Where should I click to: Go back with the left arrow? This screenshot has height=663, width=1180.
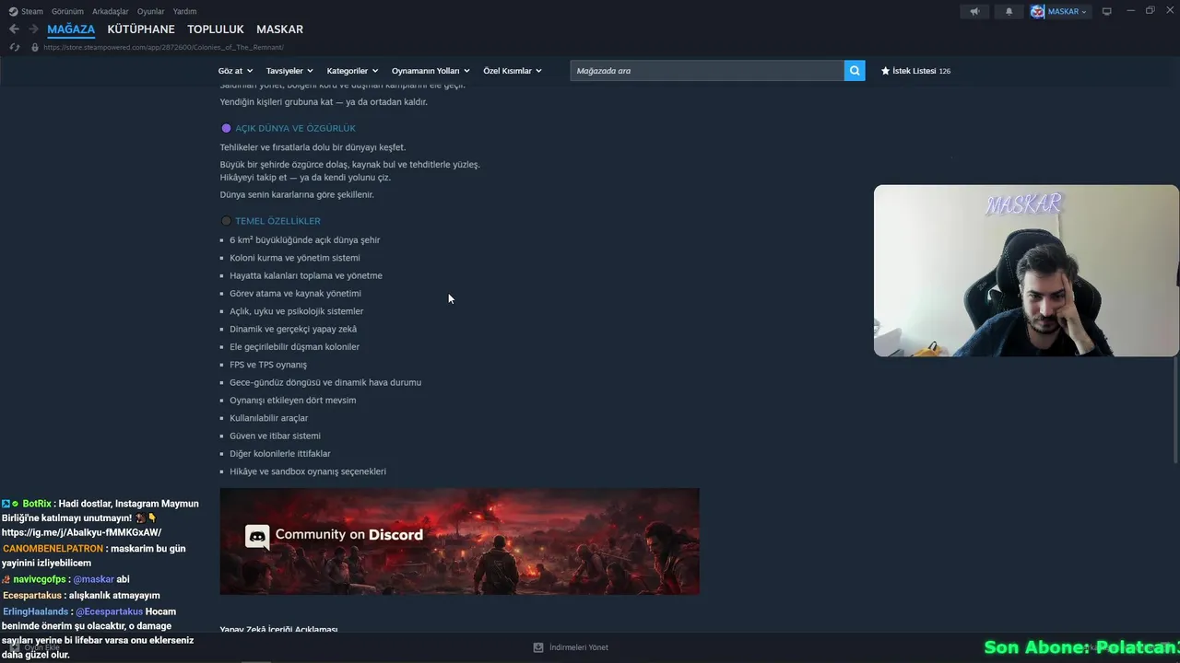point(14,29)
